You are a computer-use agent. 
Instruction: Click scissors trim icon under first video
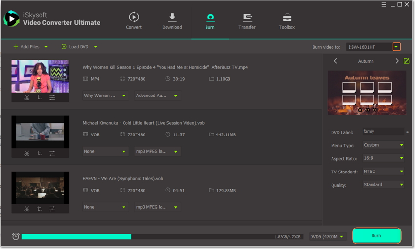pos(27,97)
